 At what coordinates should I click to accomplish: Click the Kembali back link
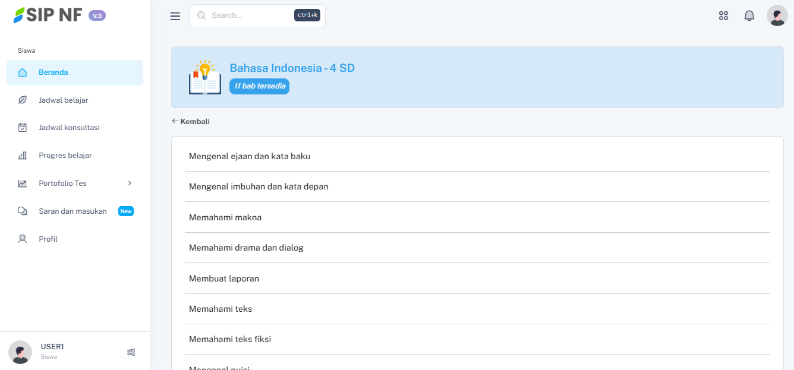[191, 122]
